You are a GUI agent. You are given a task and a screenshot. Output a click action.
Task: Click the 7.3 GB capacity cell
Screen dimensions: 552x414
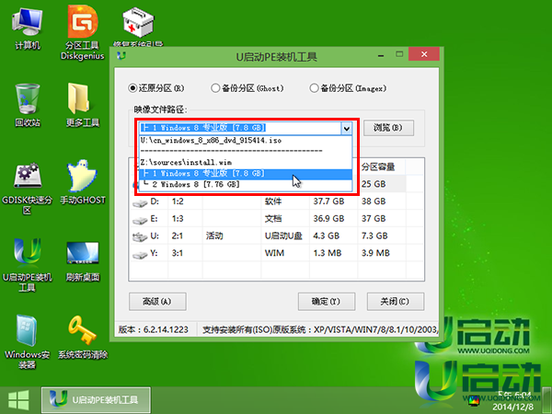pos(382,236)
